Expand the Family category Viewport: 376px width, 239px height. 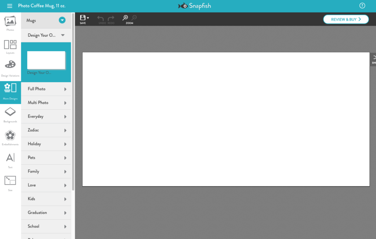coord(46,172)
